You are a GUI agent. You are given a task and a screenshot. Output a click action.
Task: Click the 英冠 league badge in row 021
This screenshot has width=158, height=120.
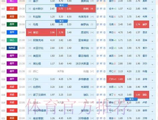pos(12,118)
